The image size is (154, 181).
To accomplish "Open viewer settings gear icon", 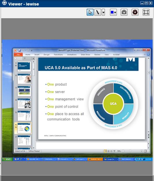I will point(135,12).
